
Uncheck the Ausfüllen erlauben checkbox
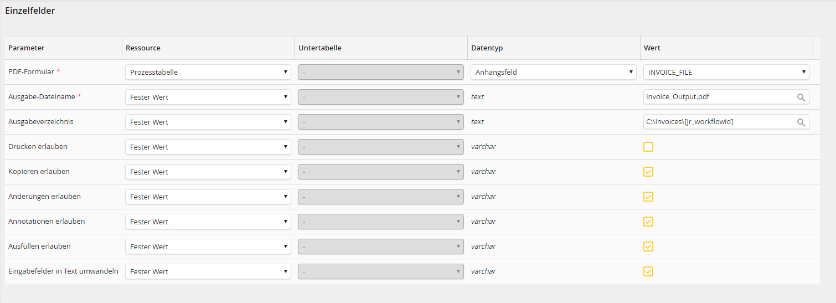coord(648,246)
